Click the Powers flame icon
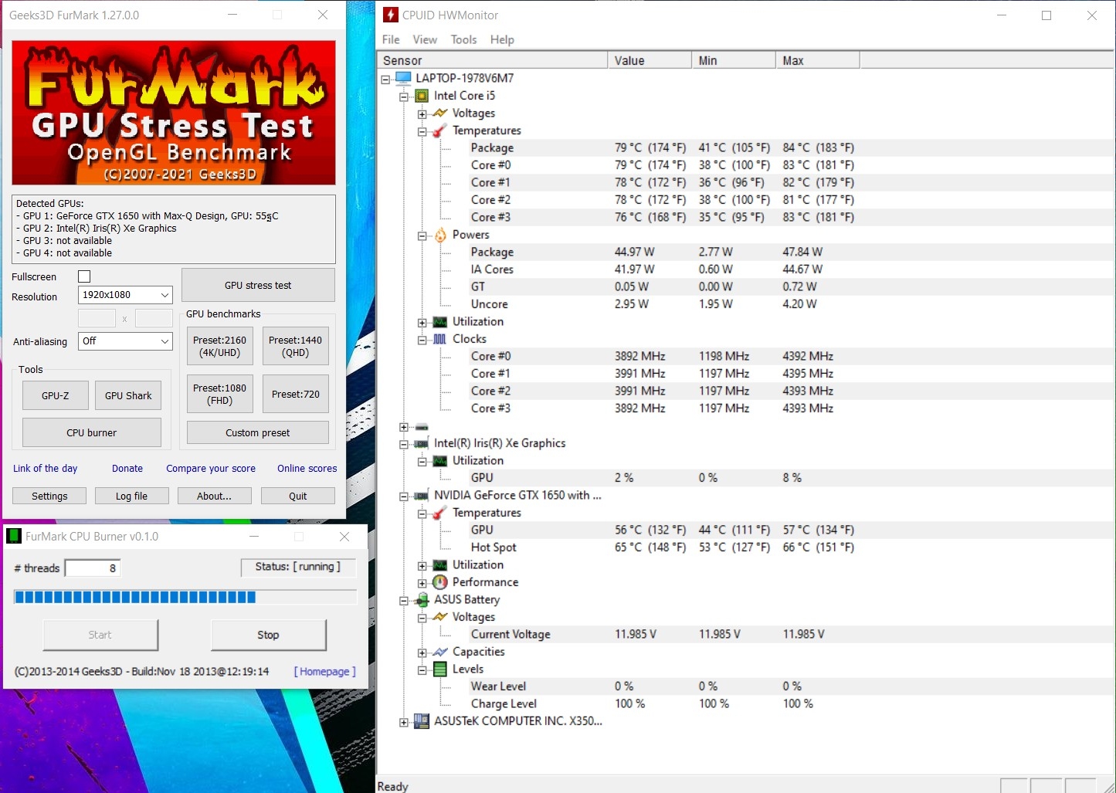The height and width of the screenshot is (793, 1116). click(440, 235)
